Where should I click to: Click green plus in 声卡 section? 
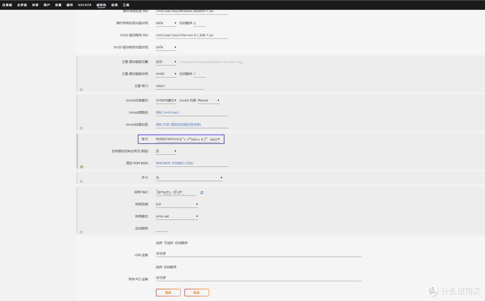click(81, 181)
